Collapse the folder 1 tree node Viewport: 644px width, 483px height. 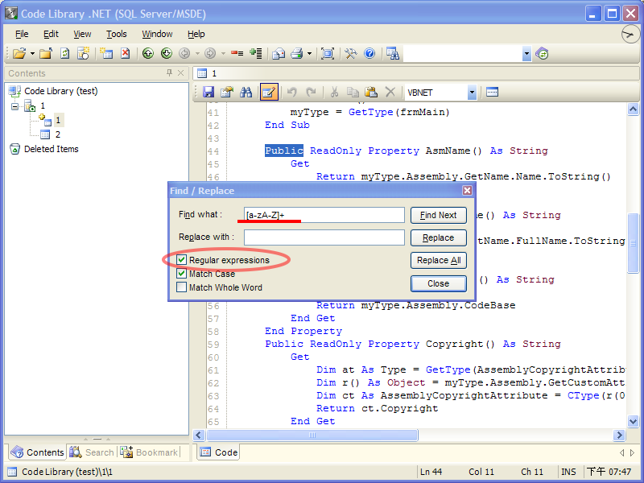(x=15, y=106)
